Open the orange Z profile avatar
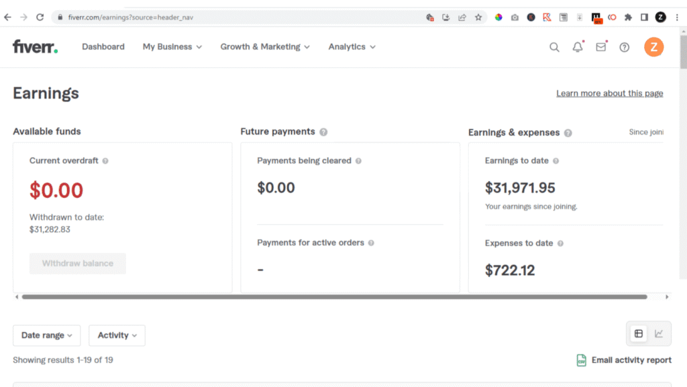Viewport: 687px width, 387px height. [x=653, y=47]
